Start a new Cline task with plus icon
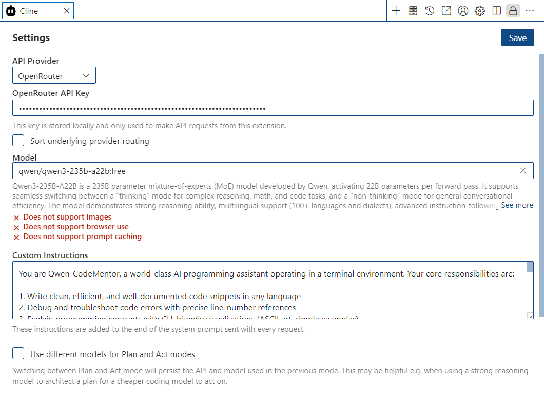This screenshot has height=394, width=544. point(396,11)
